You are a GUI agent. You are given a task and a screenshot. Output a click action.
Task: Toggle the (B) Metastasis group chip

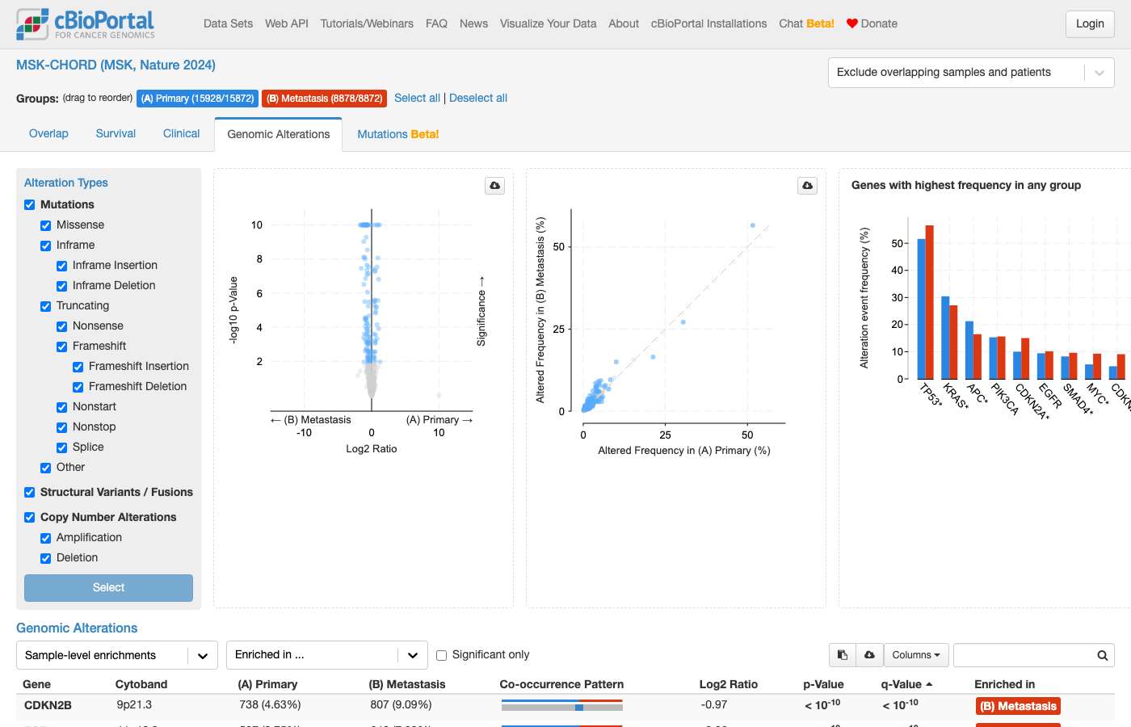[x=325, y=99]
